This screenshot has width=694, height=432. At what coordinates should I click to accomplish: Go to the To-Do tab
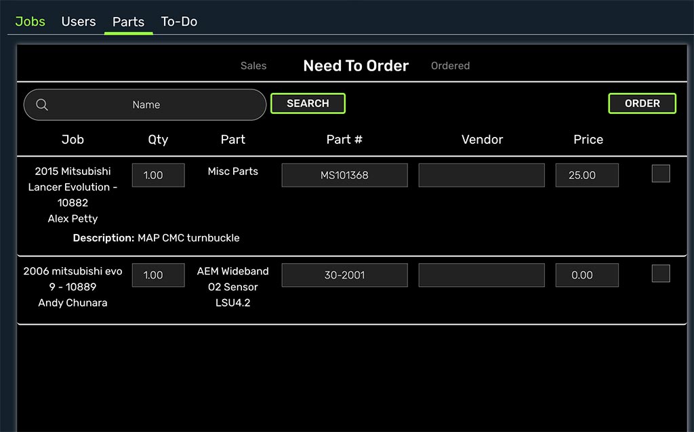[179, 21]
